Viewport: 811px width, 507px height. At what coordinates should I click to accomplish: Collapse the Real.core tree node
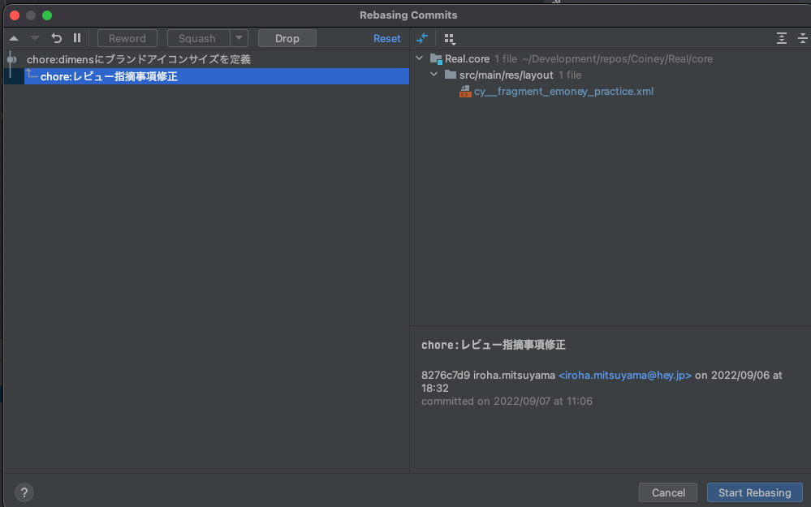click(x=419, y=58)
